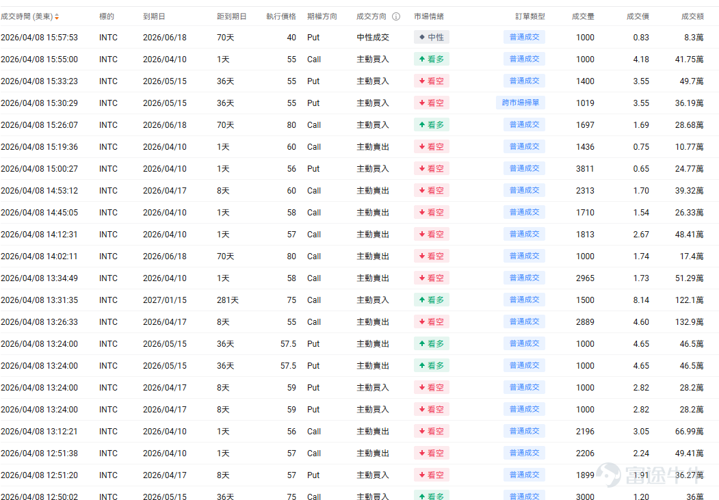Select Put in the 15:00:27 row
The height and width of the screenshot is (500, 719).
(x=313, y=169)
